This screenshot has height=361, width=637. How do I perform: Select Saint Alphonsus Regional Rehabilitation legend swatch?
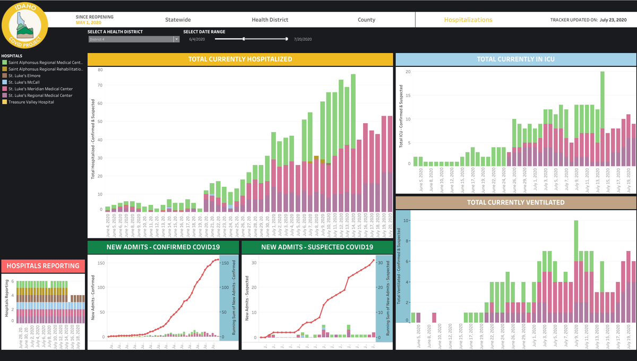click(x=4, y=69)
